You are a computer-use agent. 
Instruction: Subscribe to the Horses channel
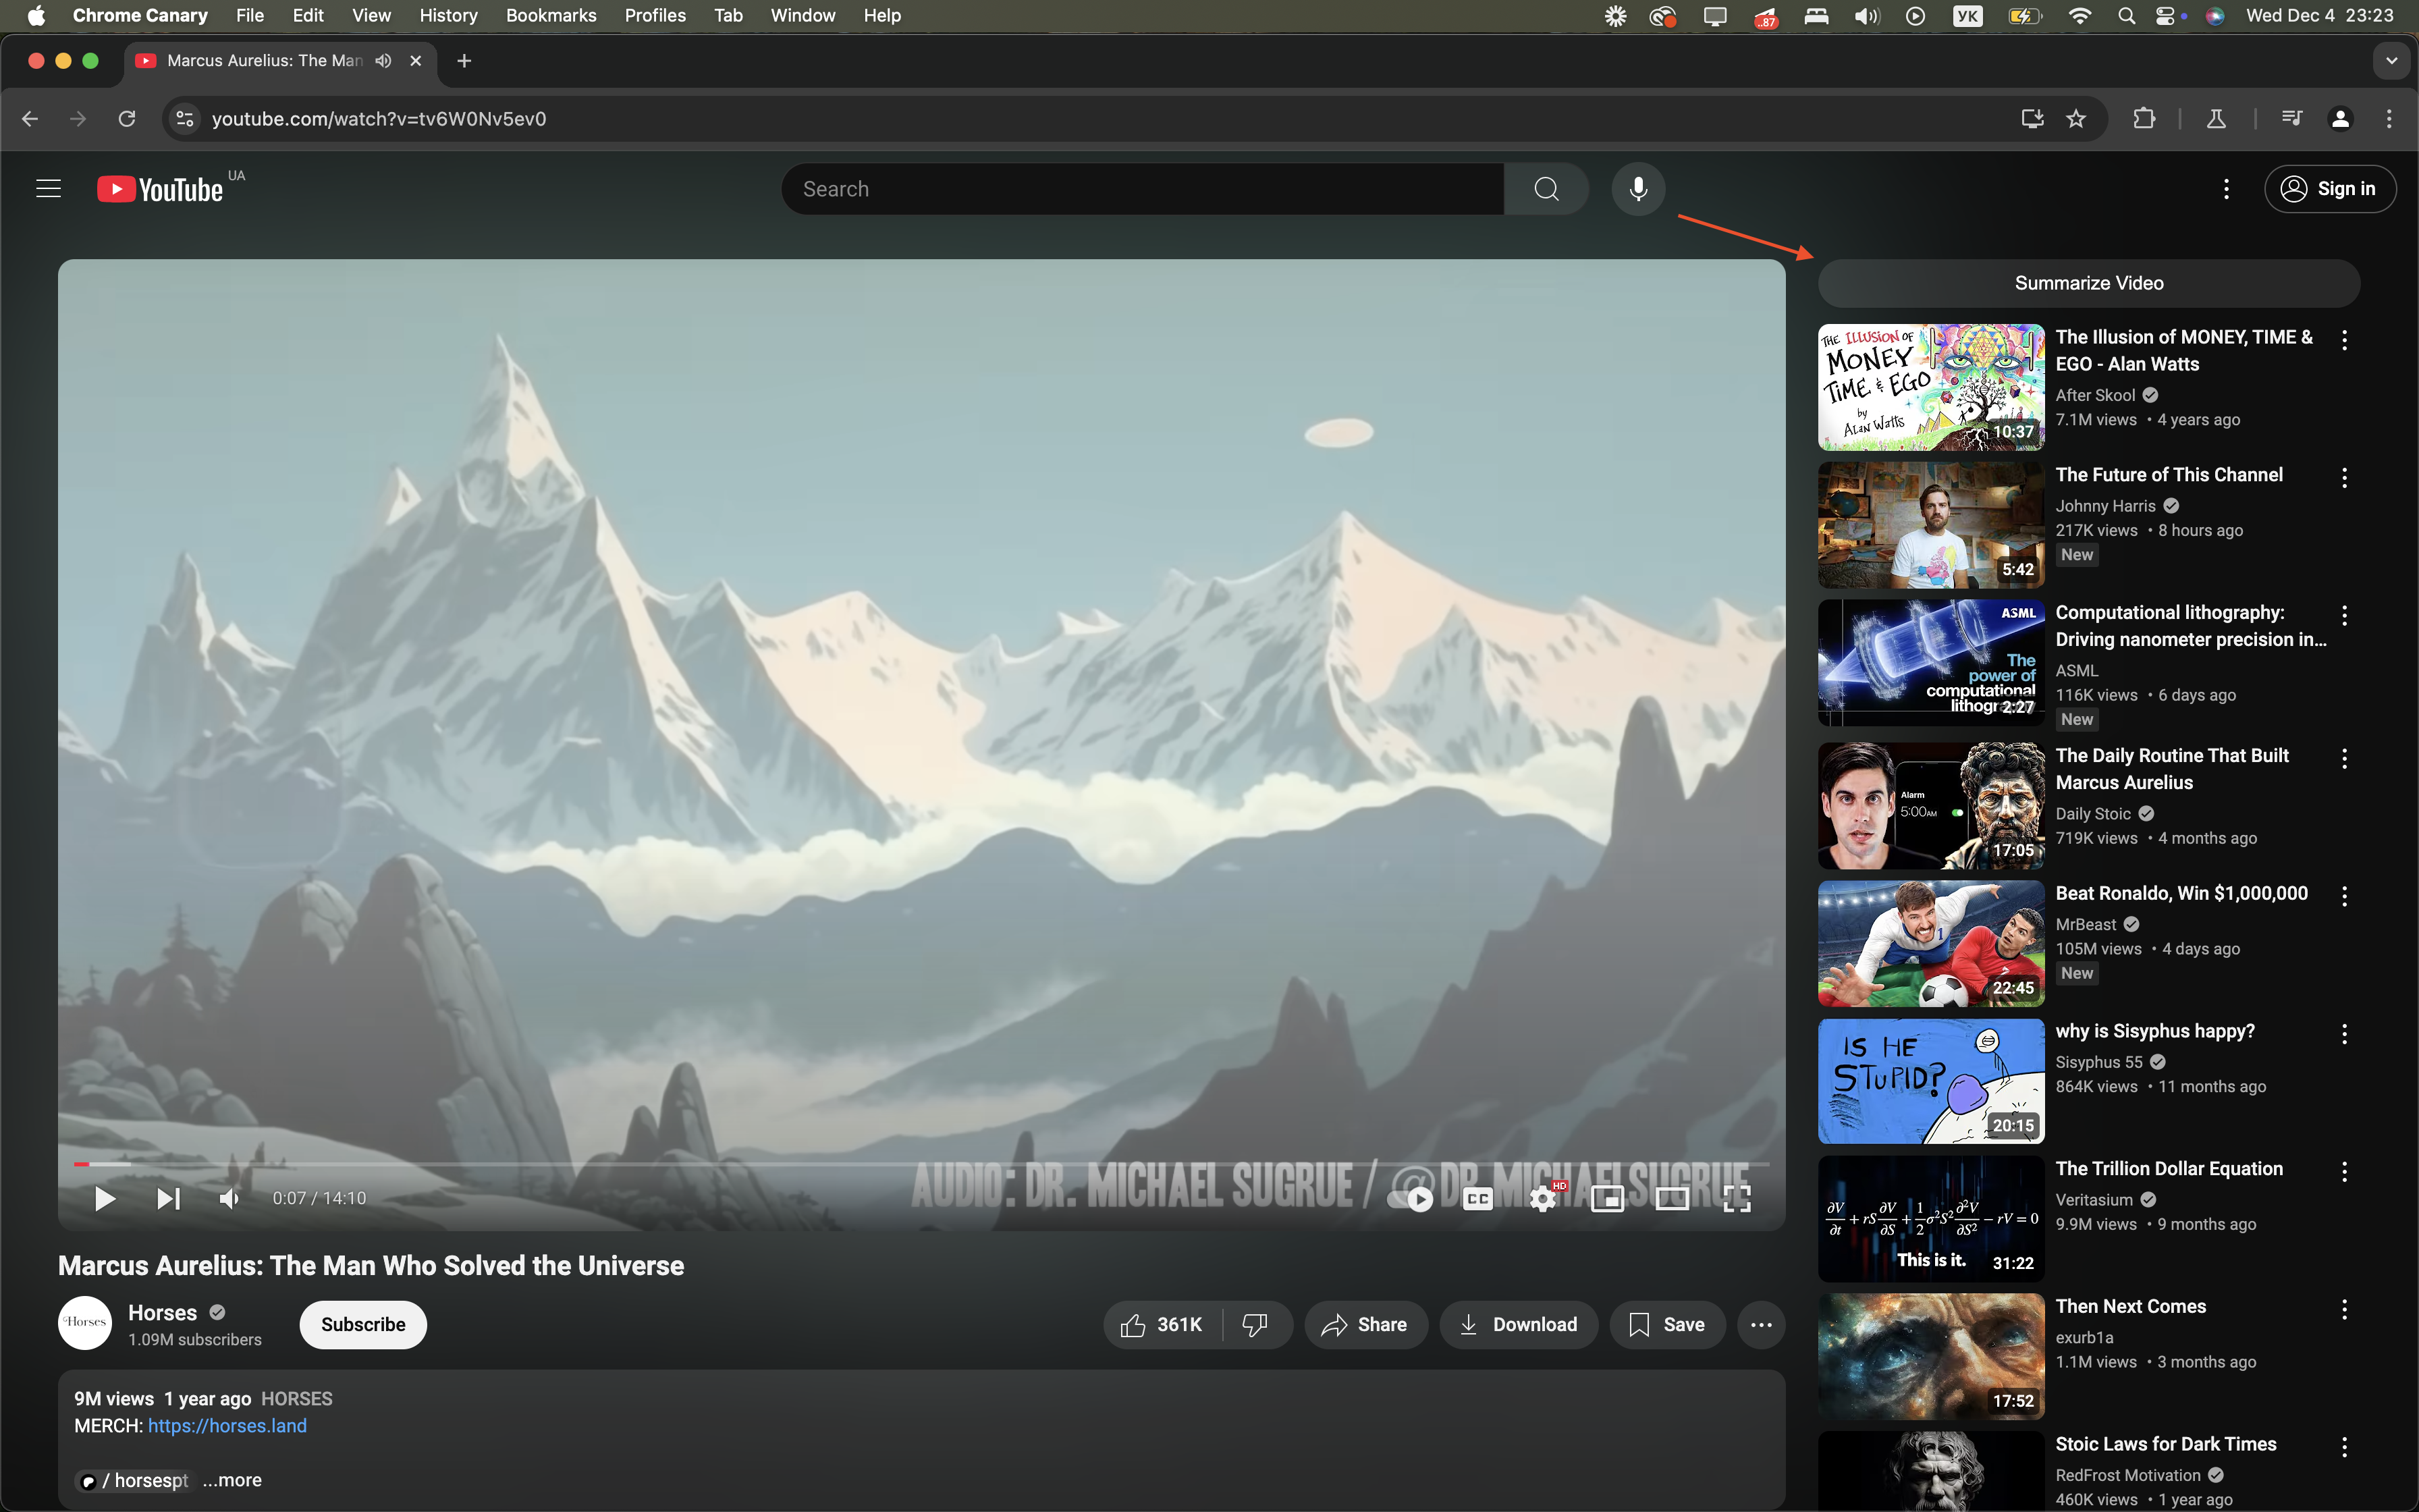click(x=363, y=1325)
